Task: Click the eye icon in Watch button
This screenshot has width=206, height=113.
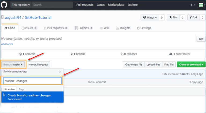Action: click(145, 17)
